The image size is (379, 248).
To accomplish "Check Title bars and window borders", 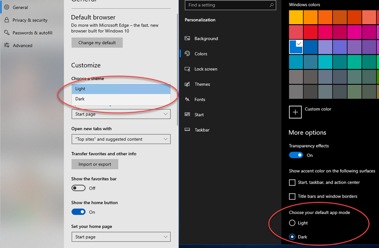I will pos(292,197).
